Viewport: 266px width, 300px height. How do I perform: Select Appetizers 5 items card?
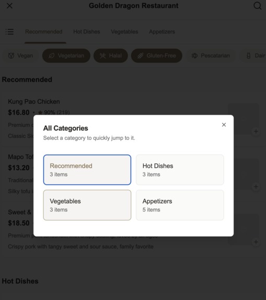click(x=180, y=205)
